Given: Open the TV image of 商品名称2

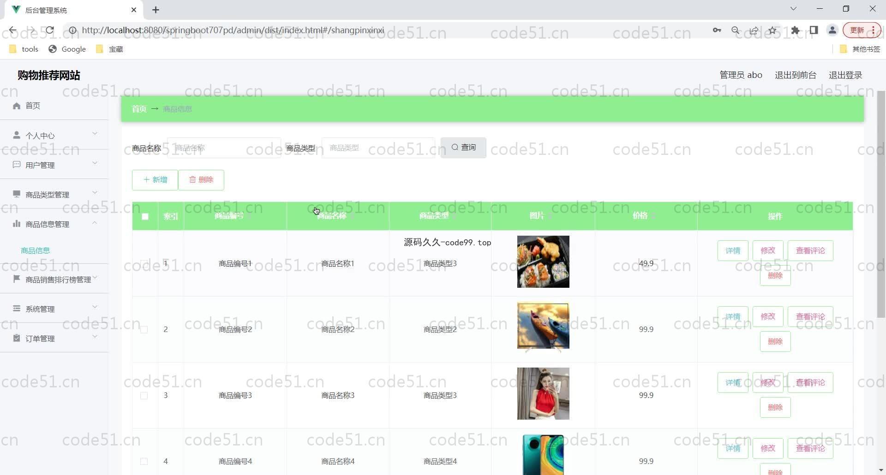Looking at the screenshot, I should (x=543, y=327).
